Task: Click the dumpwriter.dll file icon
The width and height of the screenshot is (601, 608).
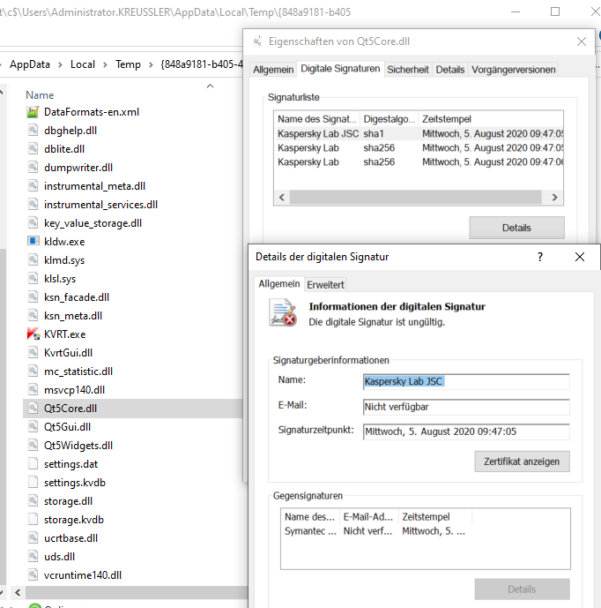Action: tap(33, 168)
